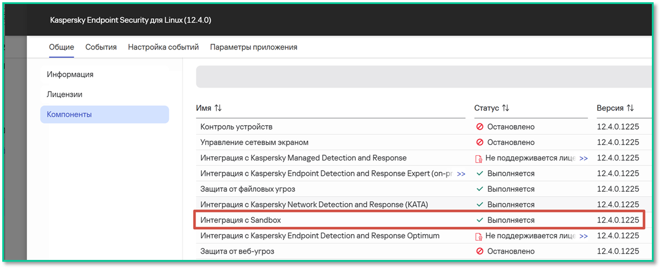Open the События tab
661x269 pixels.
click(101, 47)
